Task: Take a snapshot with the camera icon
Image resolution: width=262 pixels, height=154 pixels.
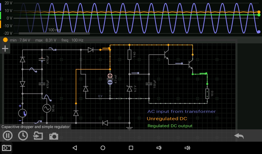Action: [54, 136]
